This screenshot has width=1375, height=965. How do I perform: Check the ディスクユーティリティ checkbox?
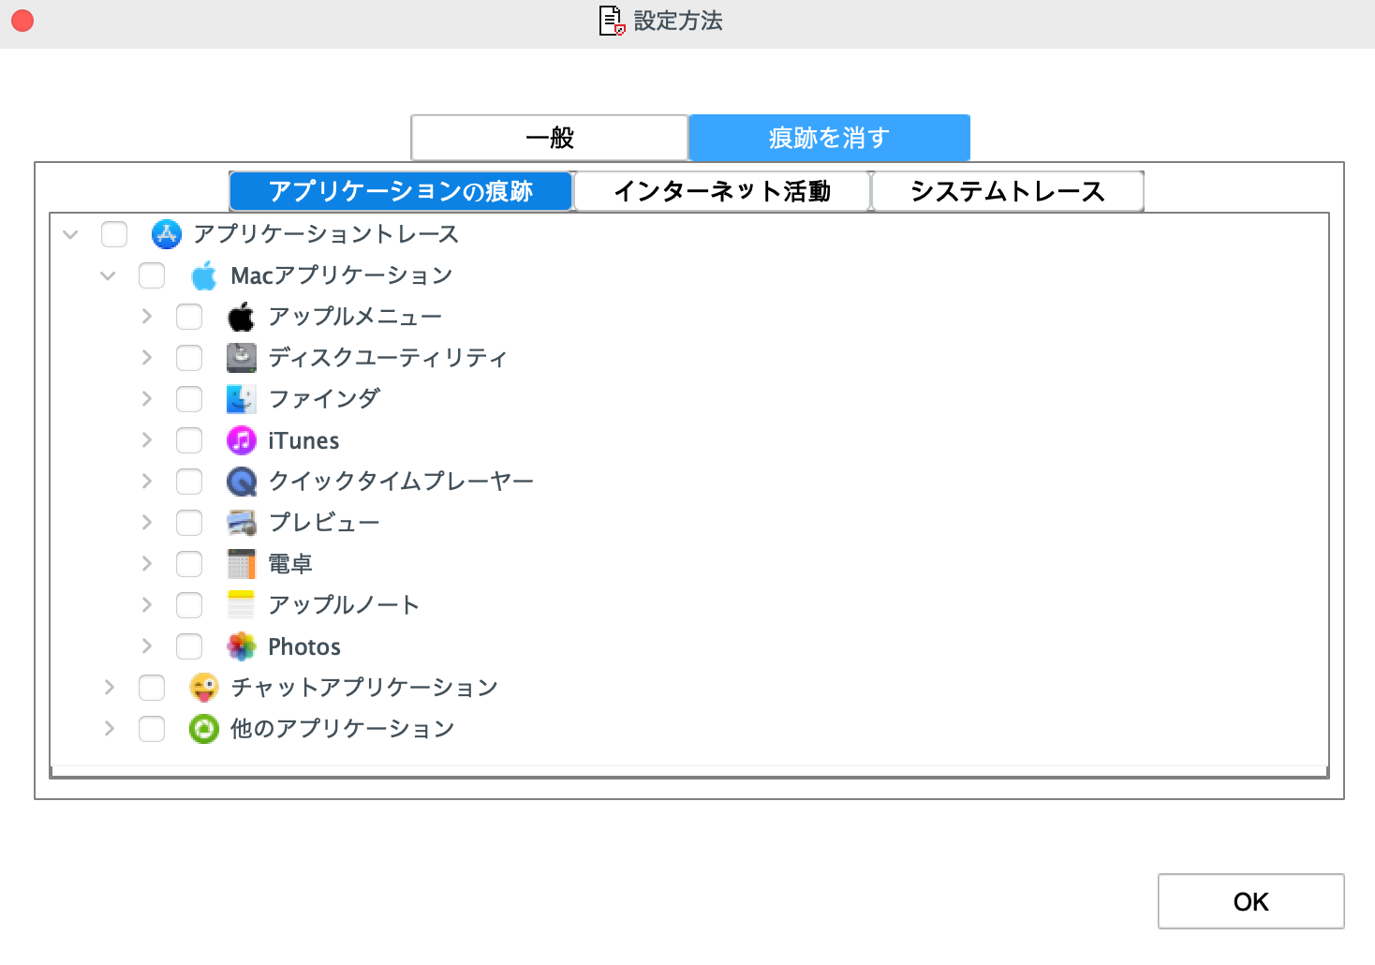(x=189, y=358)
